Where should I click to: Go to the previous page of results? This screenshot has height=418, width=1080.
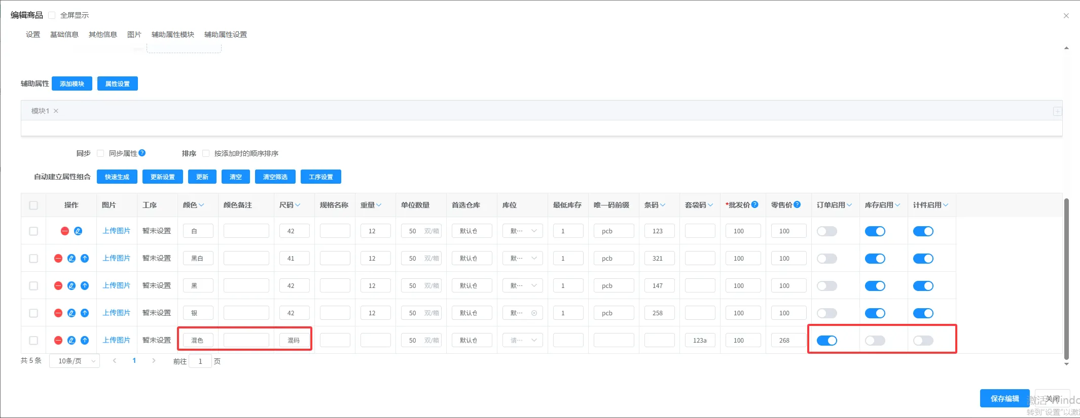click(115, 361)
